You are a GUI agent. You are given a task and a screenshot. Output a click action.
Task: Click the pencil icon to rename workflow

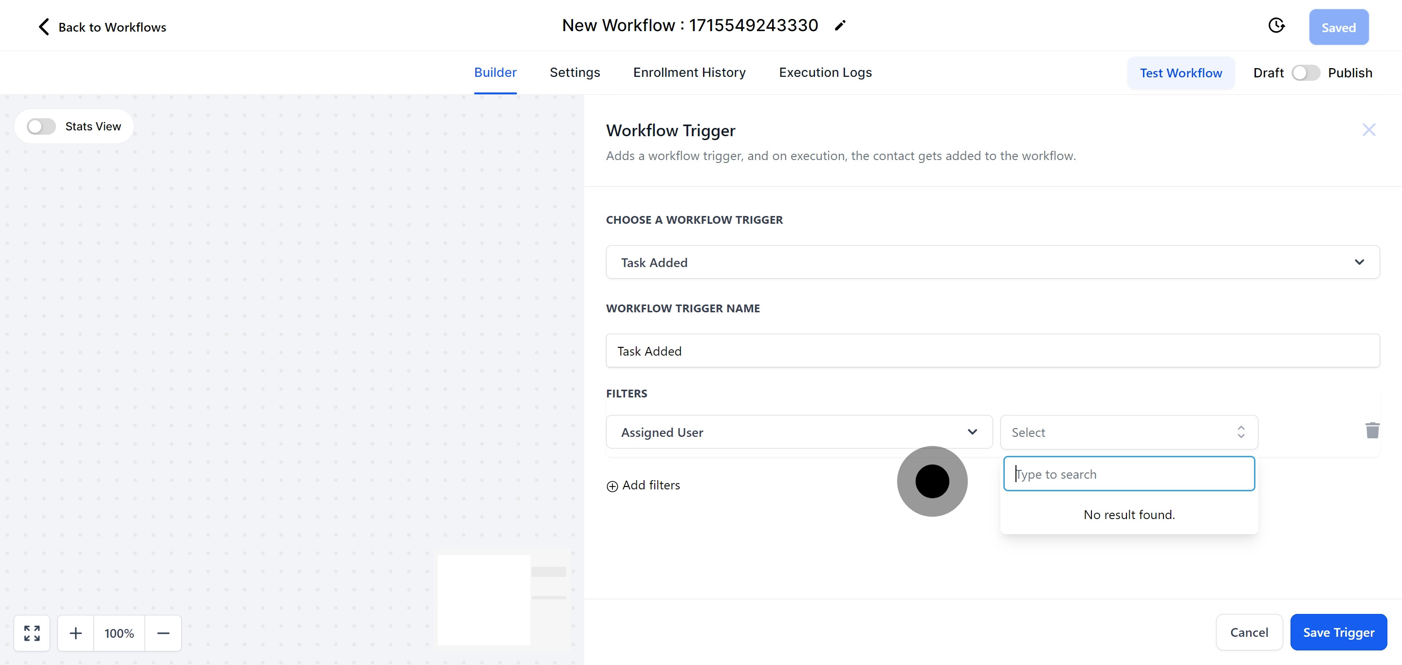[840, 26]
